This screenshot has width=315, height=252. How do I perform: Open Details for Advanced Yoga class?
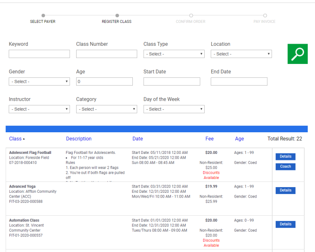coord(285,190)
